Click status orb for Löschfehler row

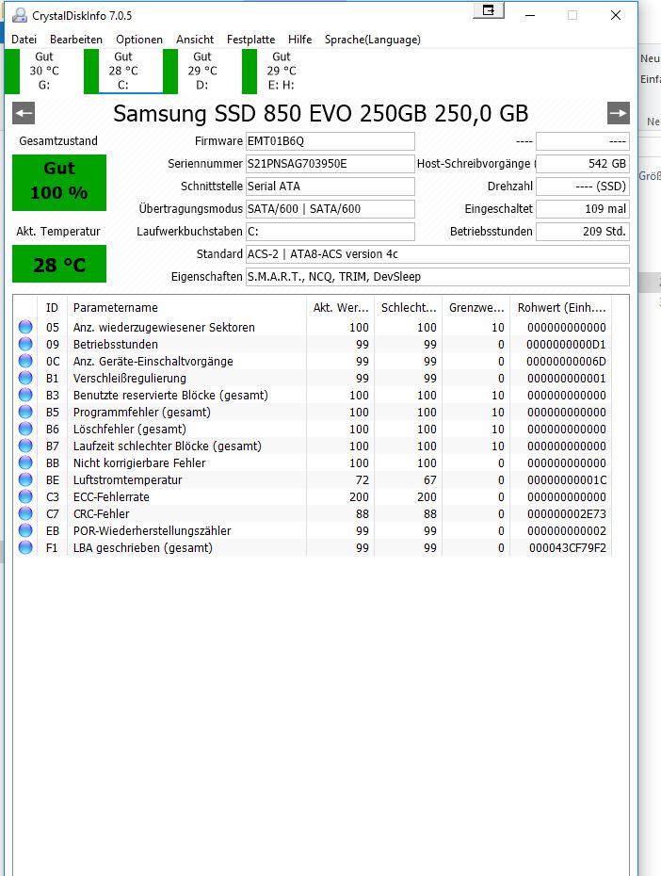(25, 430)
